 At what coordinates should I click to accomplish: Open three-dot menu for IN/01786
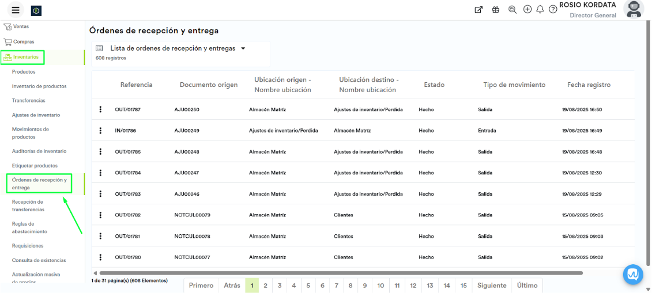coord(100,131)
